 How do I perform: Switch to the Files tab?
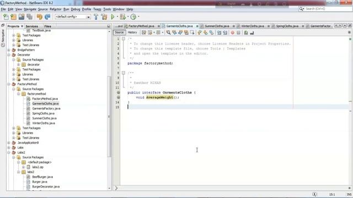47,26
